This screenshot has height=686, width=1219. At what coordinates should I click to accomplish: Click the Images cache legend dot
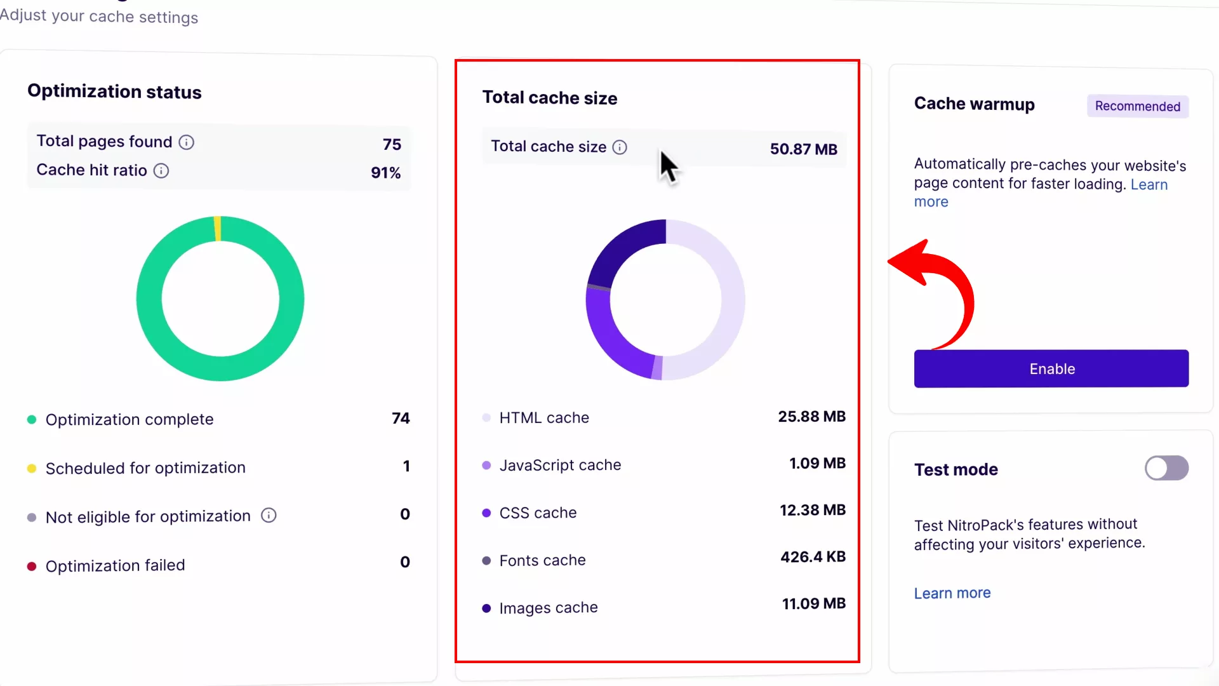coord(486,608)
